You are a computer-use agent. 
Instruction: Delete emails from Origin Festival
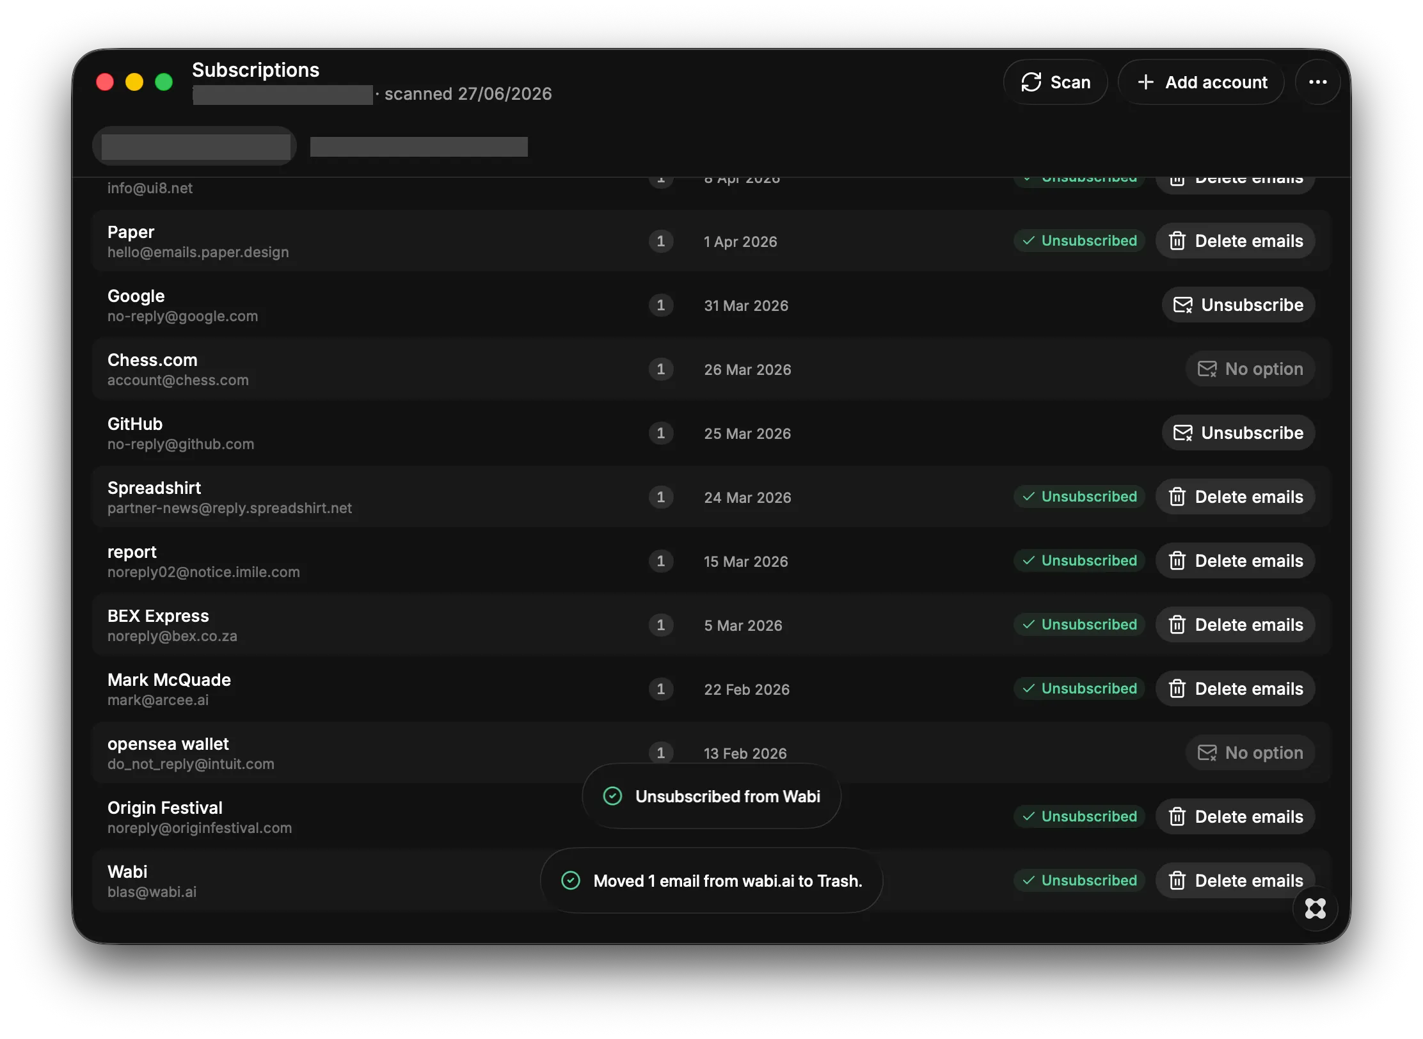[x=1235, y=817]
